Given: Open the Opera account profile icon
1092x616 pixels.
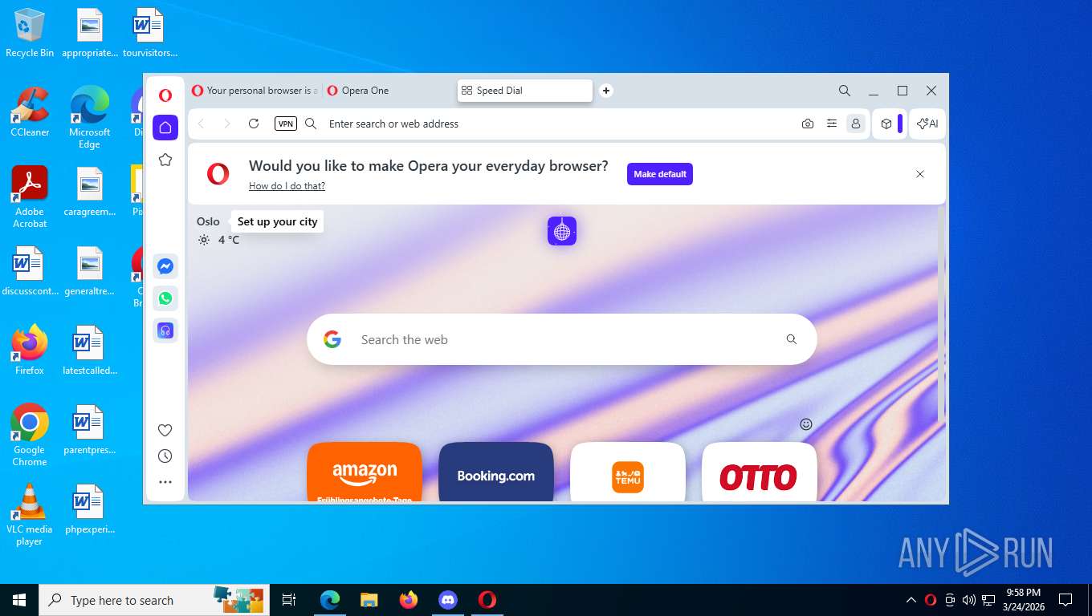Looking at the screenshot, I should [856, 124].
